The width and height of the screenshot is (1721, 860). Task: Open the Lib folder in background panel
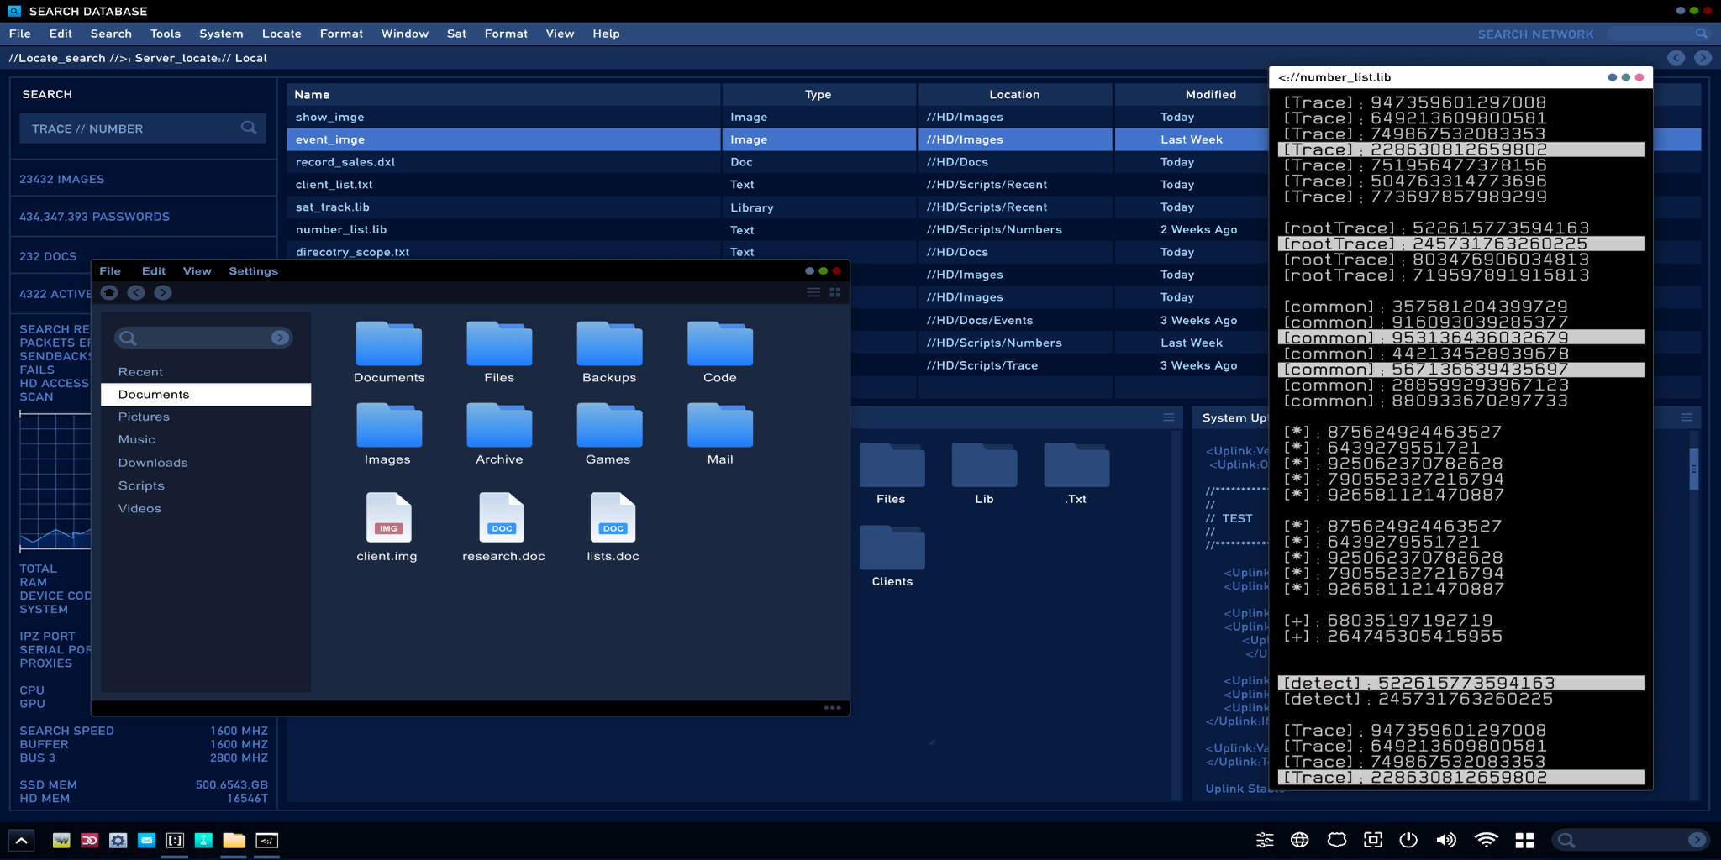984,465
